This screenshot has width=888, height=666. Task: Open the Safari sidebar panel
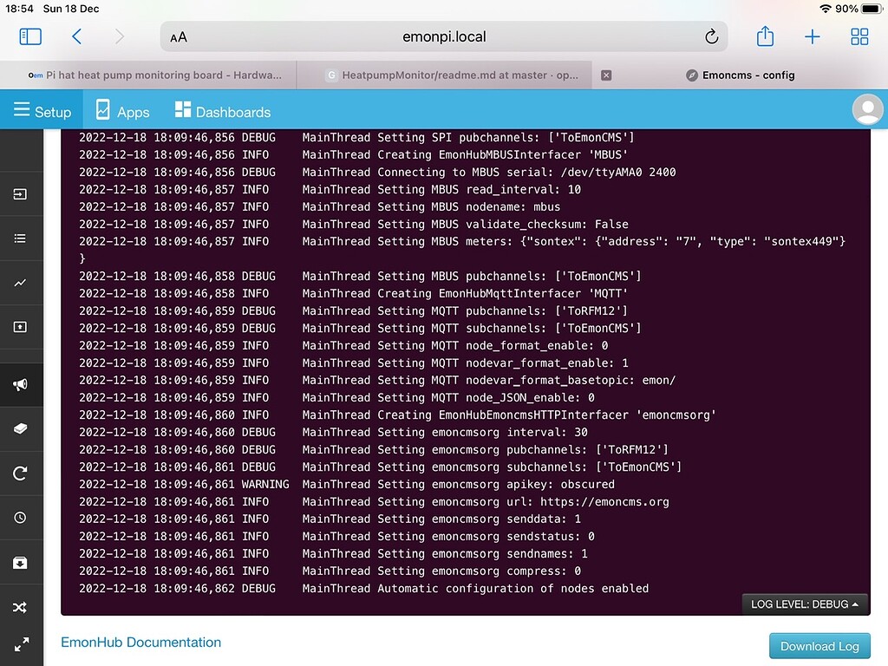(30, 36)
